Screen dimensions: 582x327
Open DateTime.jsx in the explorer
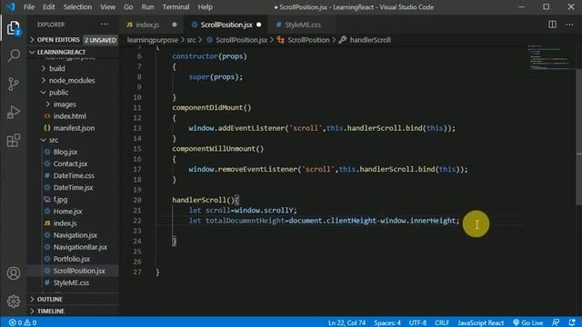point(73,187)
